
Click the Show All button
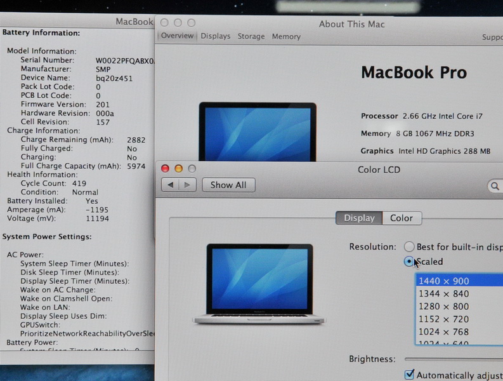(x=228, y=185)
